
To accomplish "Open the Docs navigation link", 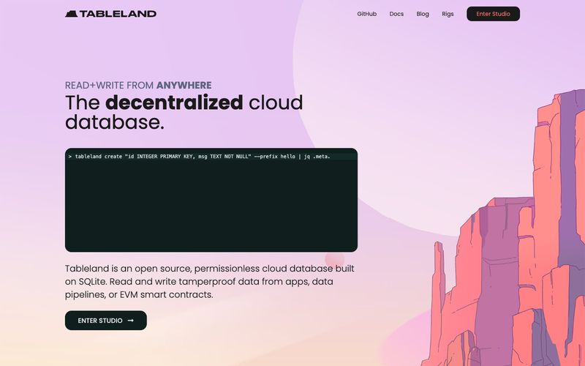I will coord(396,14).
